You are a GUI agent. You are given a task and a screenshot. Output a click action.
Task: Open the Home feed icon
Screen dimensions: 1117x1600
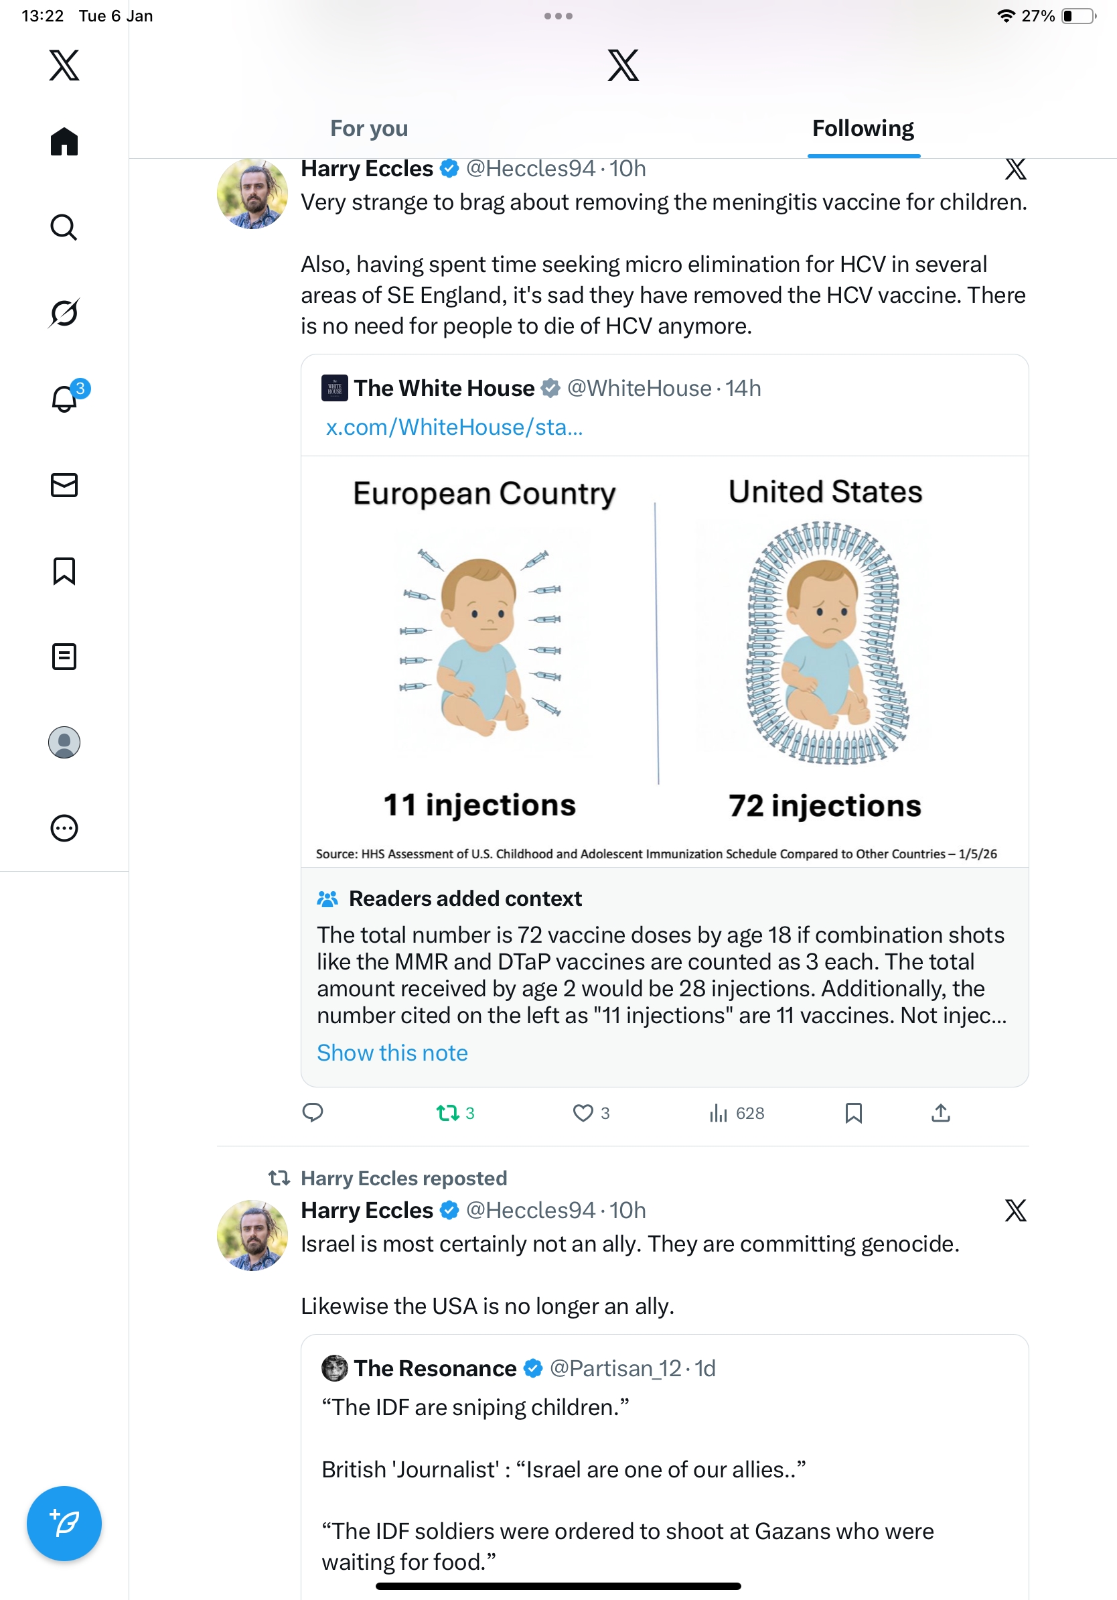[64, 142]
